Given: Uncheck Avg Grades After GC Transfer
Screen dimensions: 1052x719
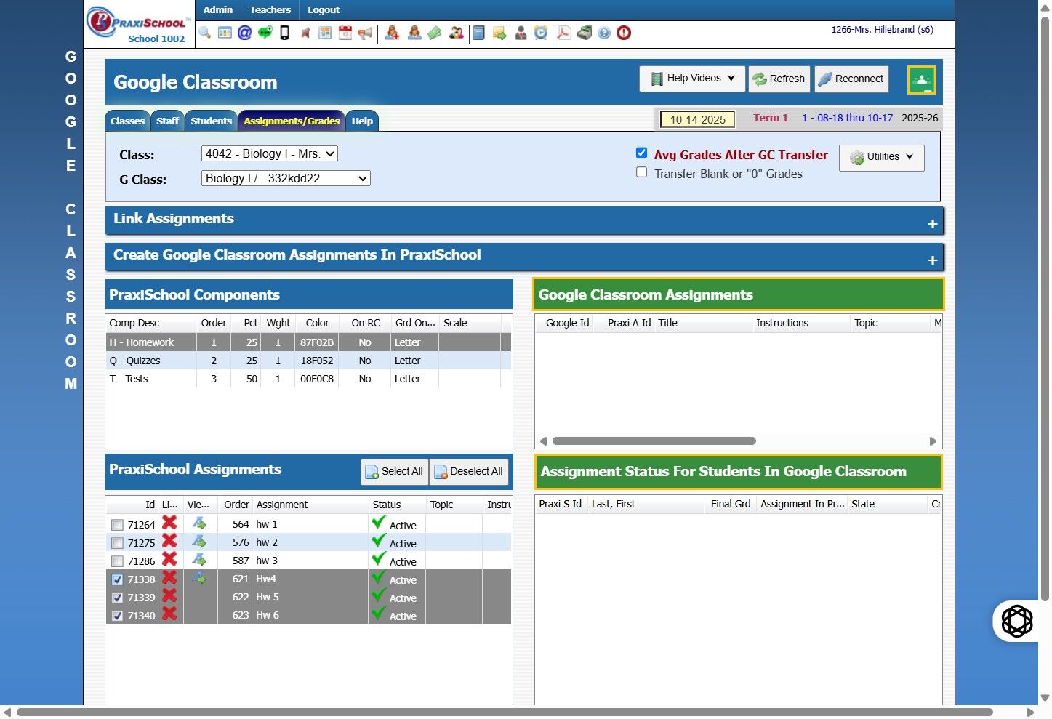Looking at the screenshot, I should 641,153.
